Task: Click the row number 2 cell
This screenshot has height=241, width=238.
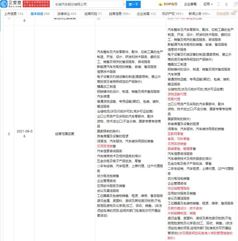Action: pos(9,134)
